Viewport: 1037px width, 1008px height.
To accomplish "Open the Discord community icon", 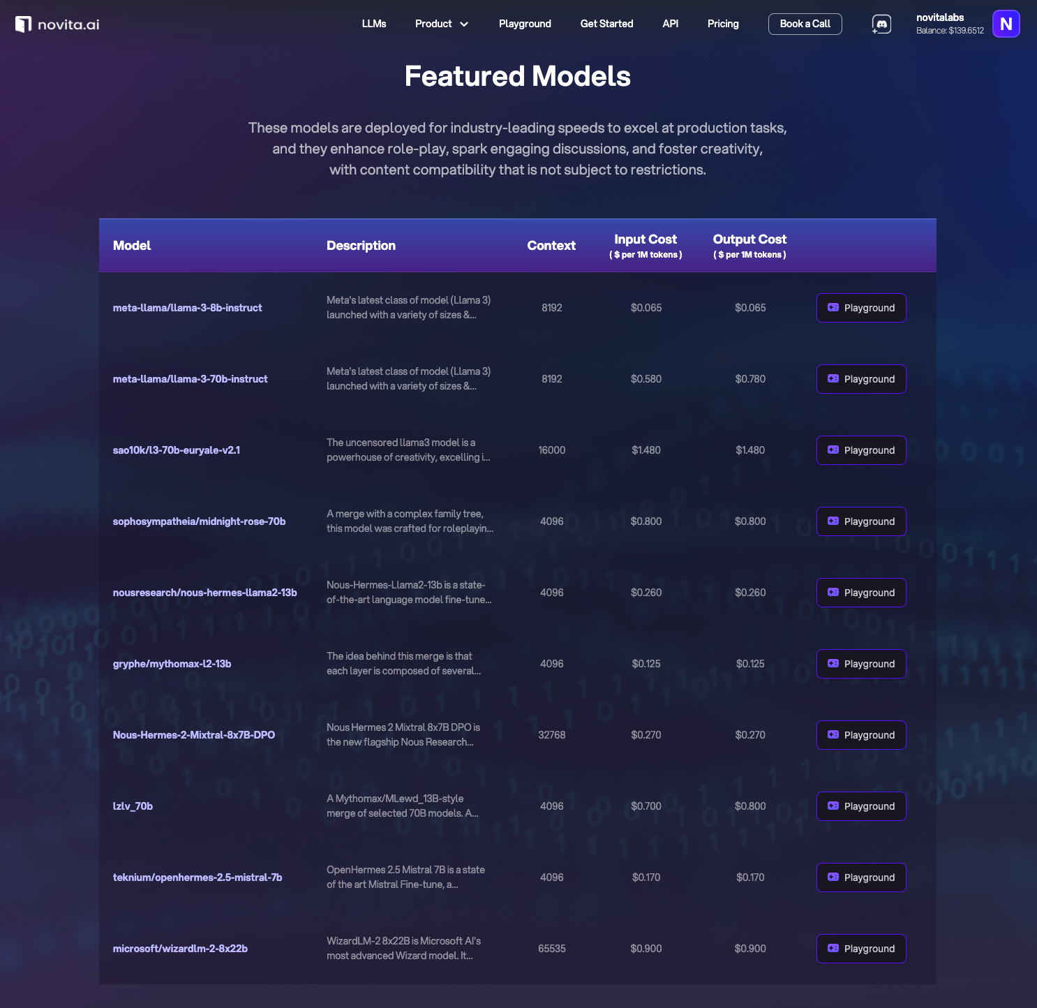I will (x=881, y=24).
